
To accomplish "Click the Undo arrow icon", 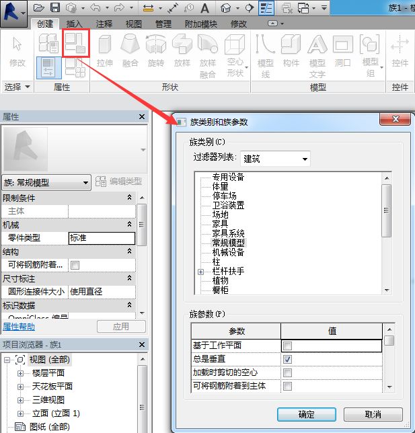I will point(96,8).
